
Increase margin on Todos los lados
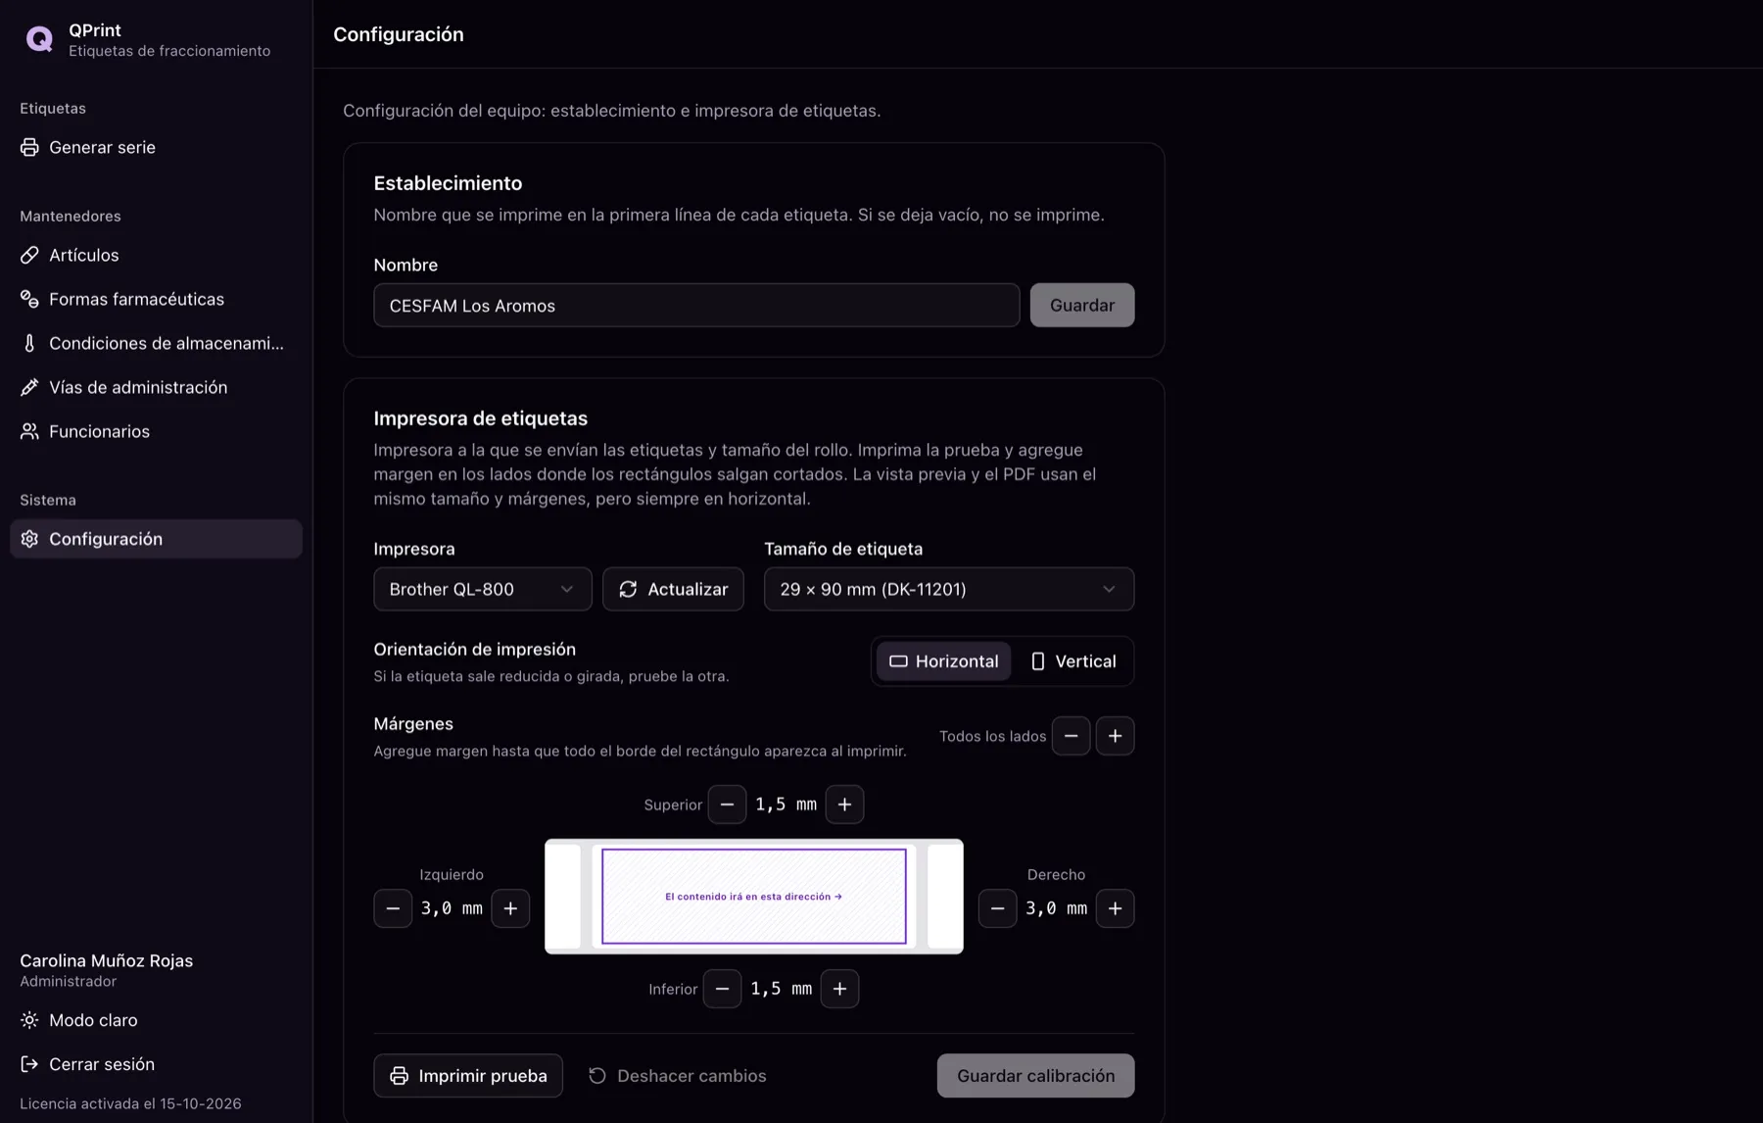pos(1115,736)
